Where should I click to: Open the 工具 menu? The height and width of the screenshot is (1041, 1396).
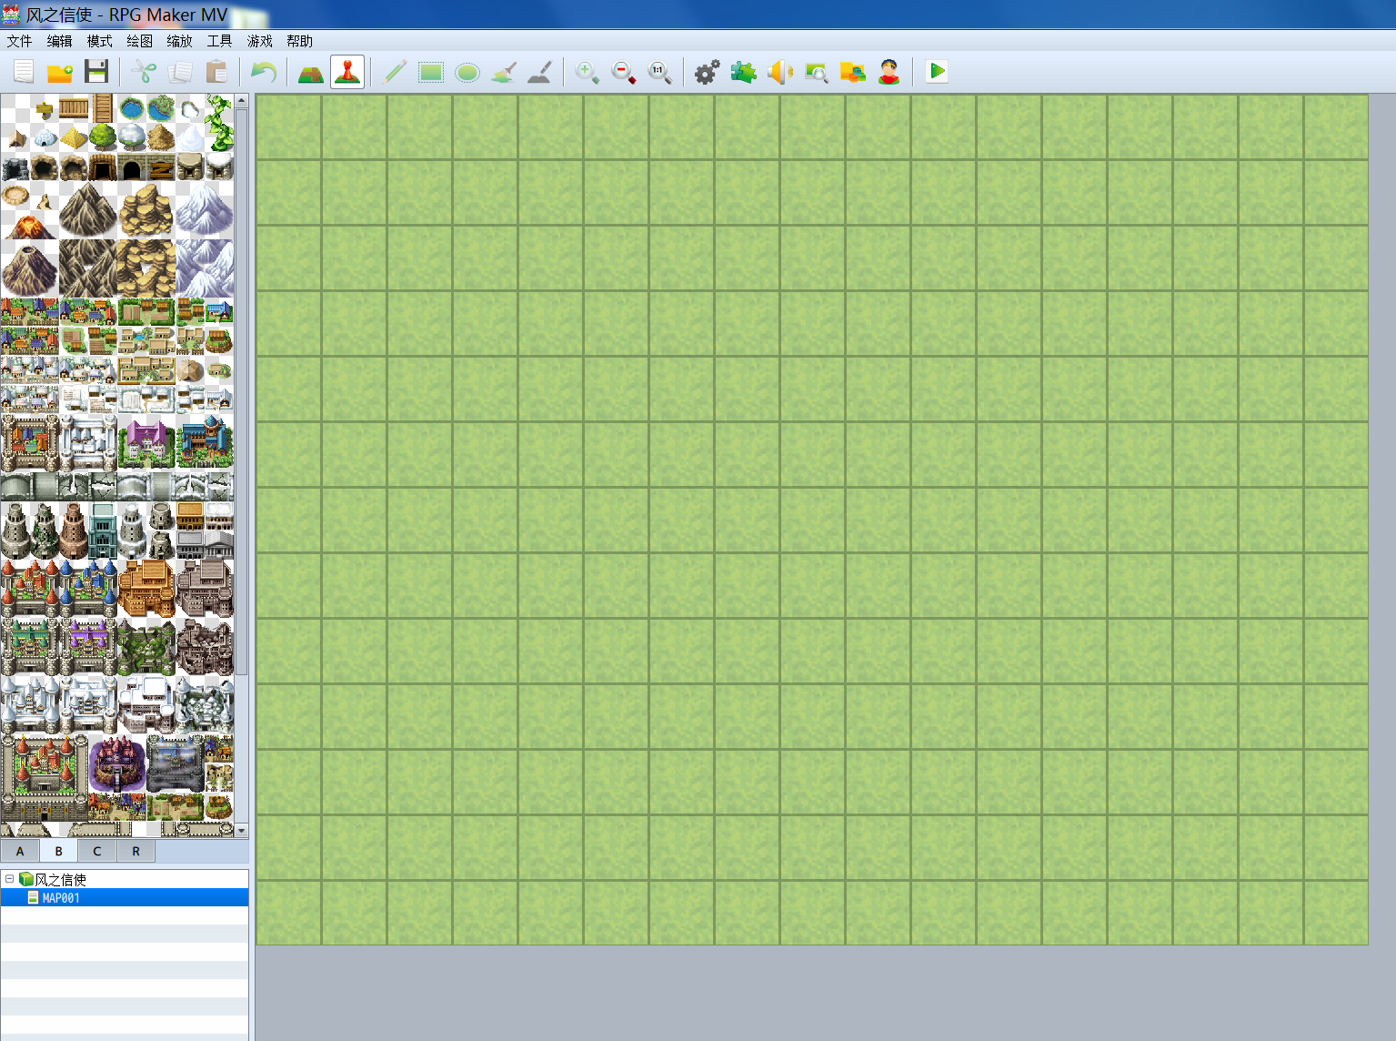[219, 41]
